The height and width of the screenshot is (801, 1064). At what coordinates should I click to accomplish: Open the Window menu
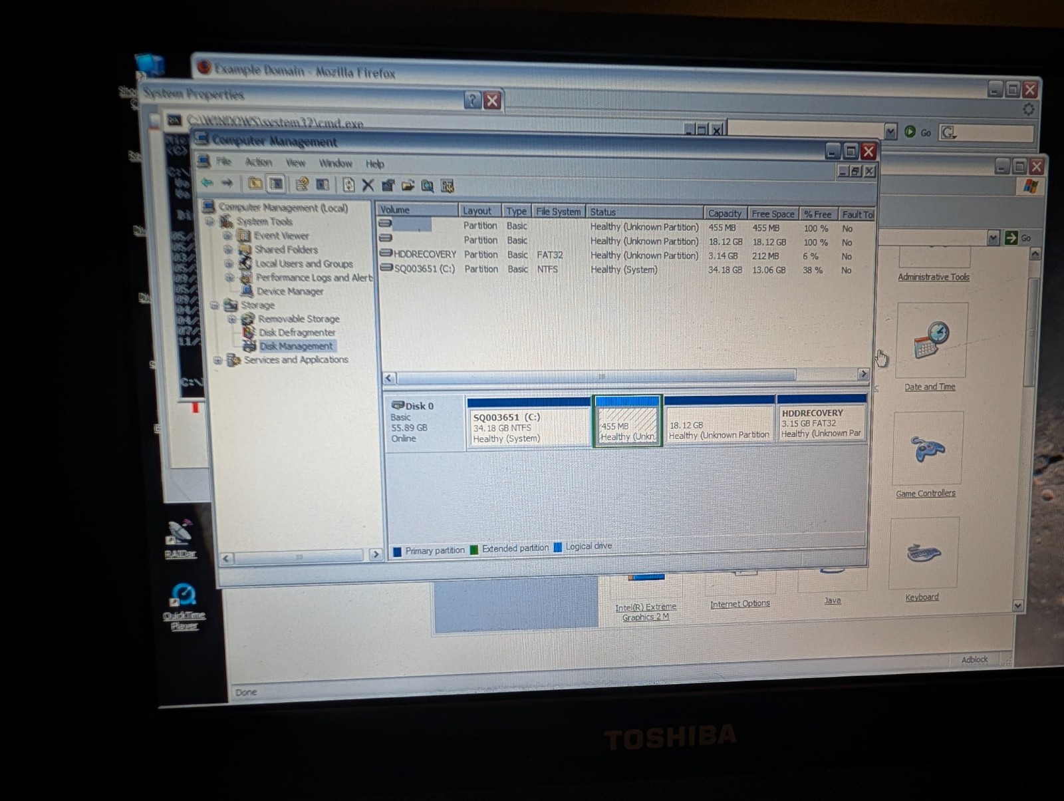coord(336,164)
